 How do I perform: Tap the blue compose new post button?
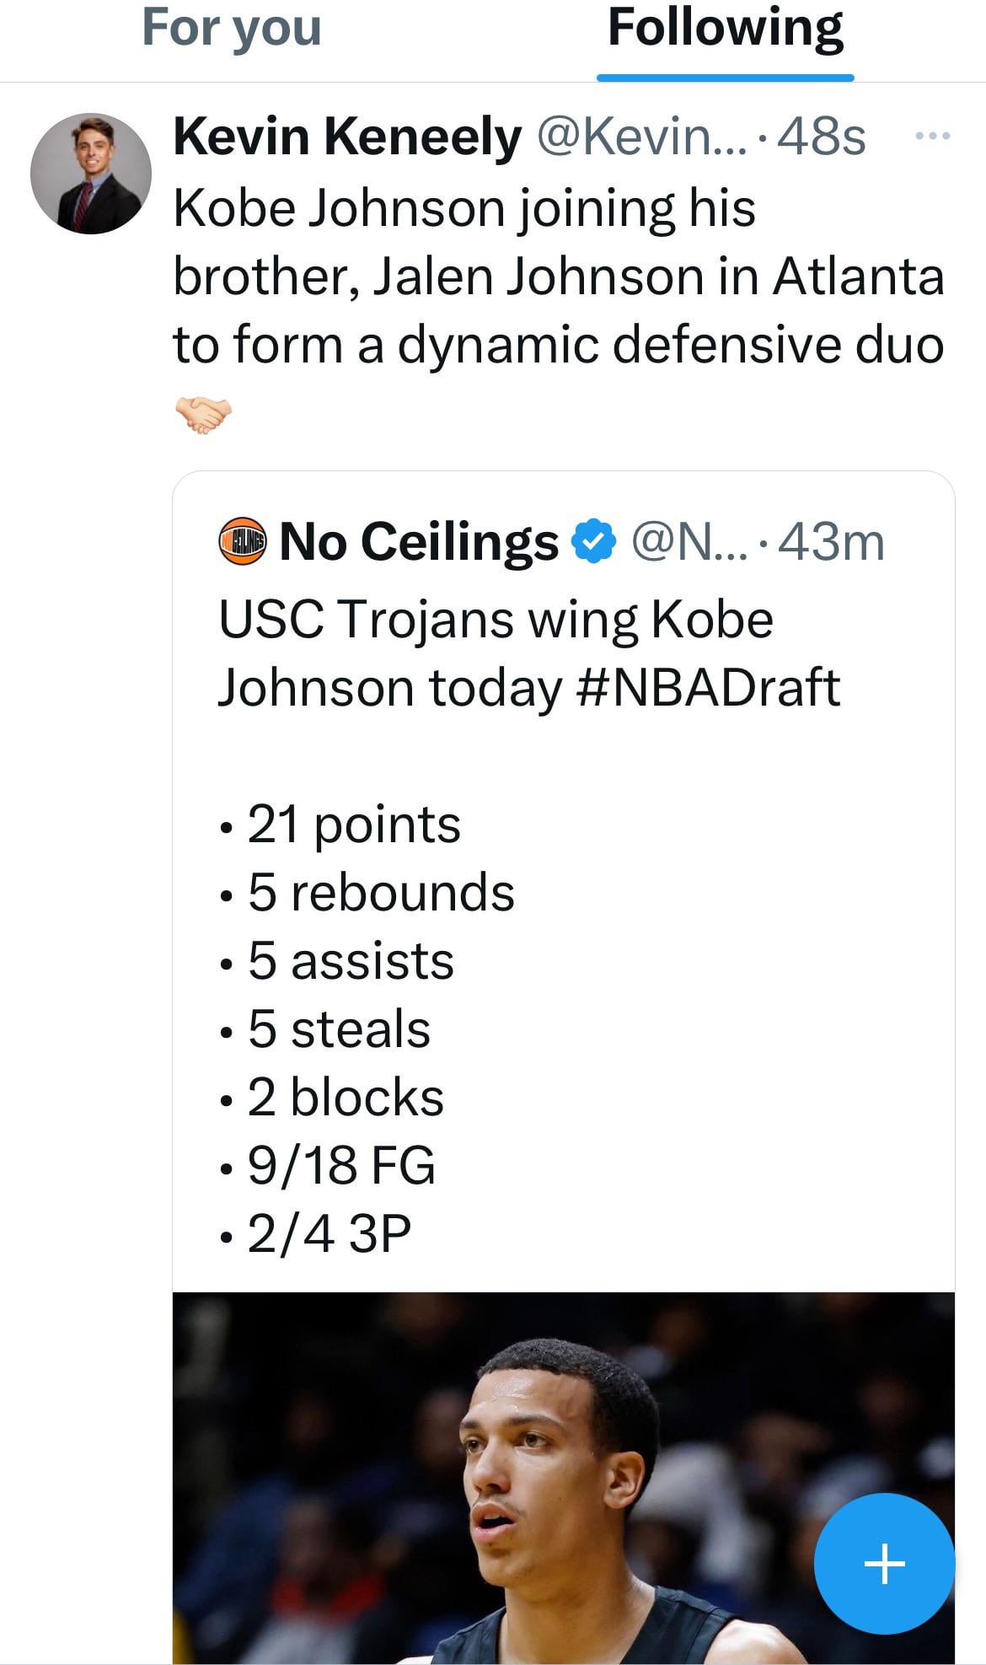click(x=884, y=1564)
